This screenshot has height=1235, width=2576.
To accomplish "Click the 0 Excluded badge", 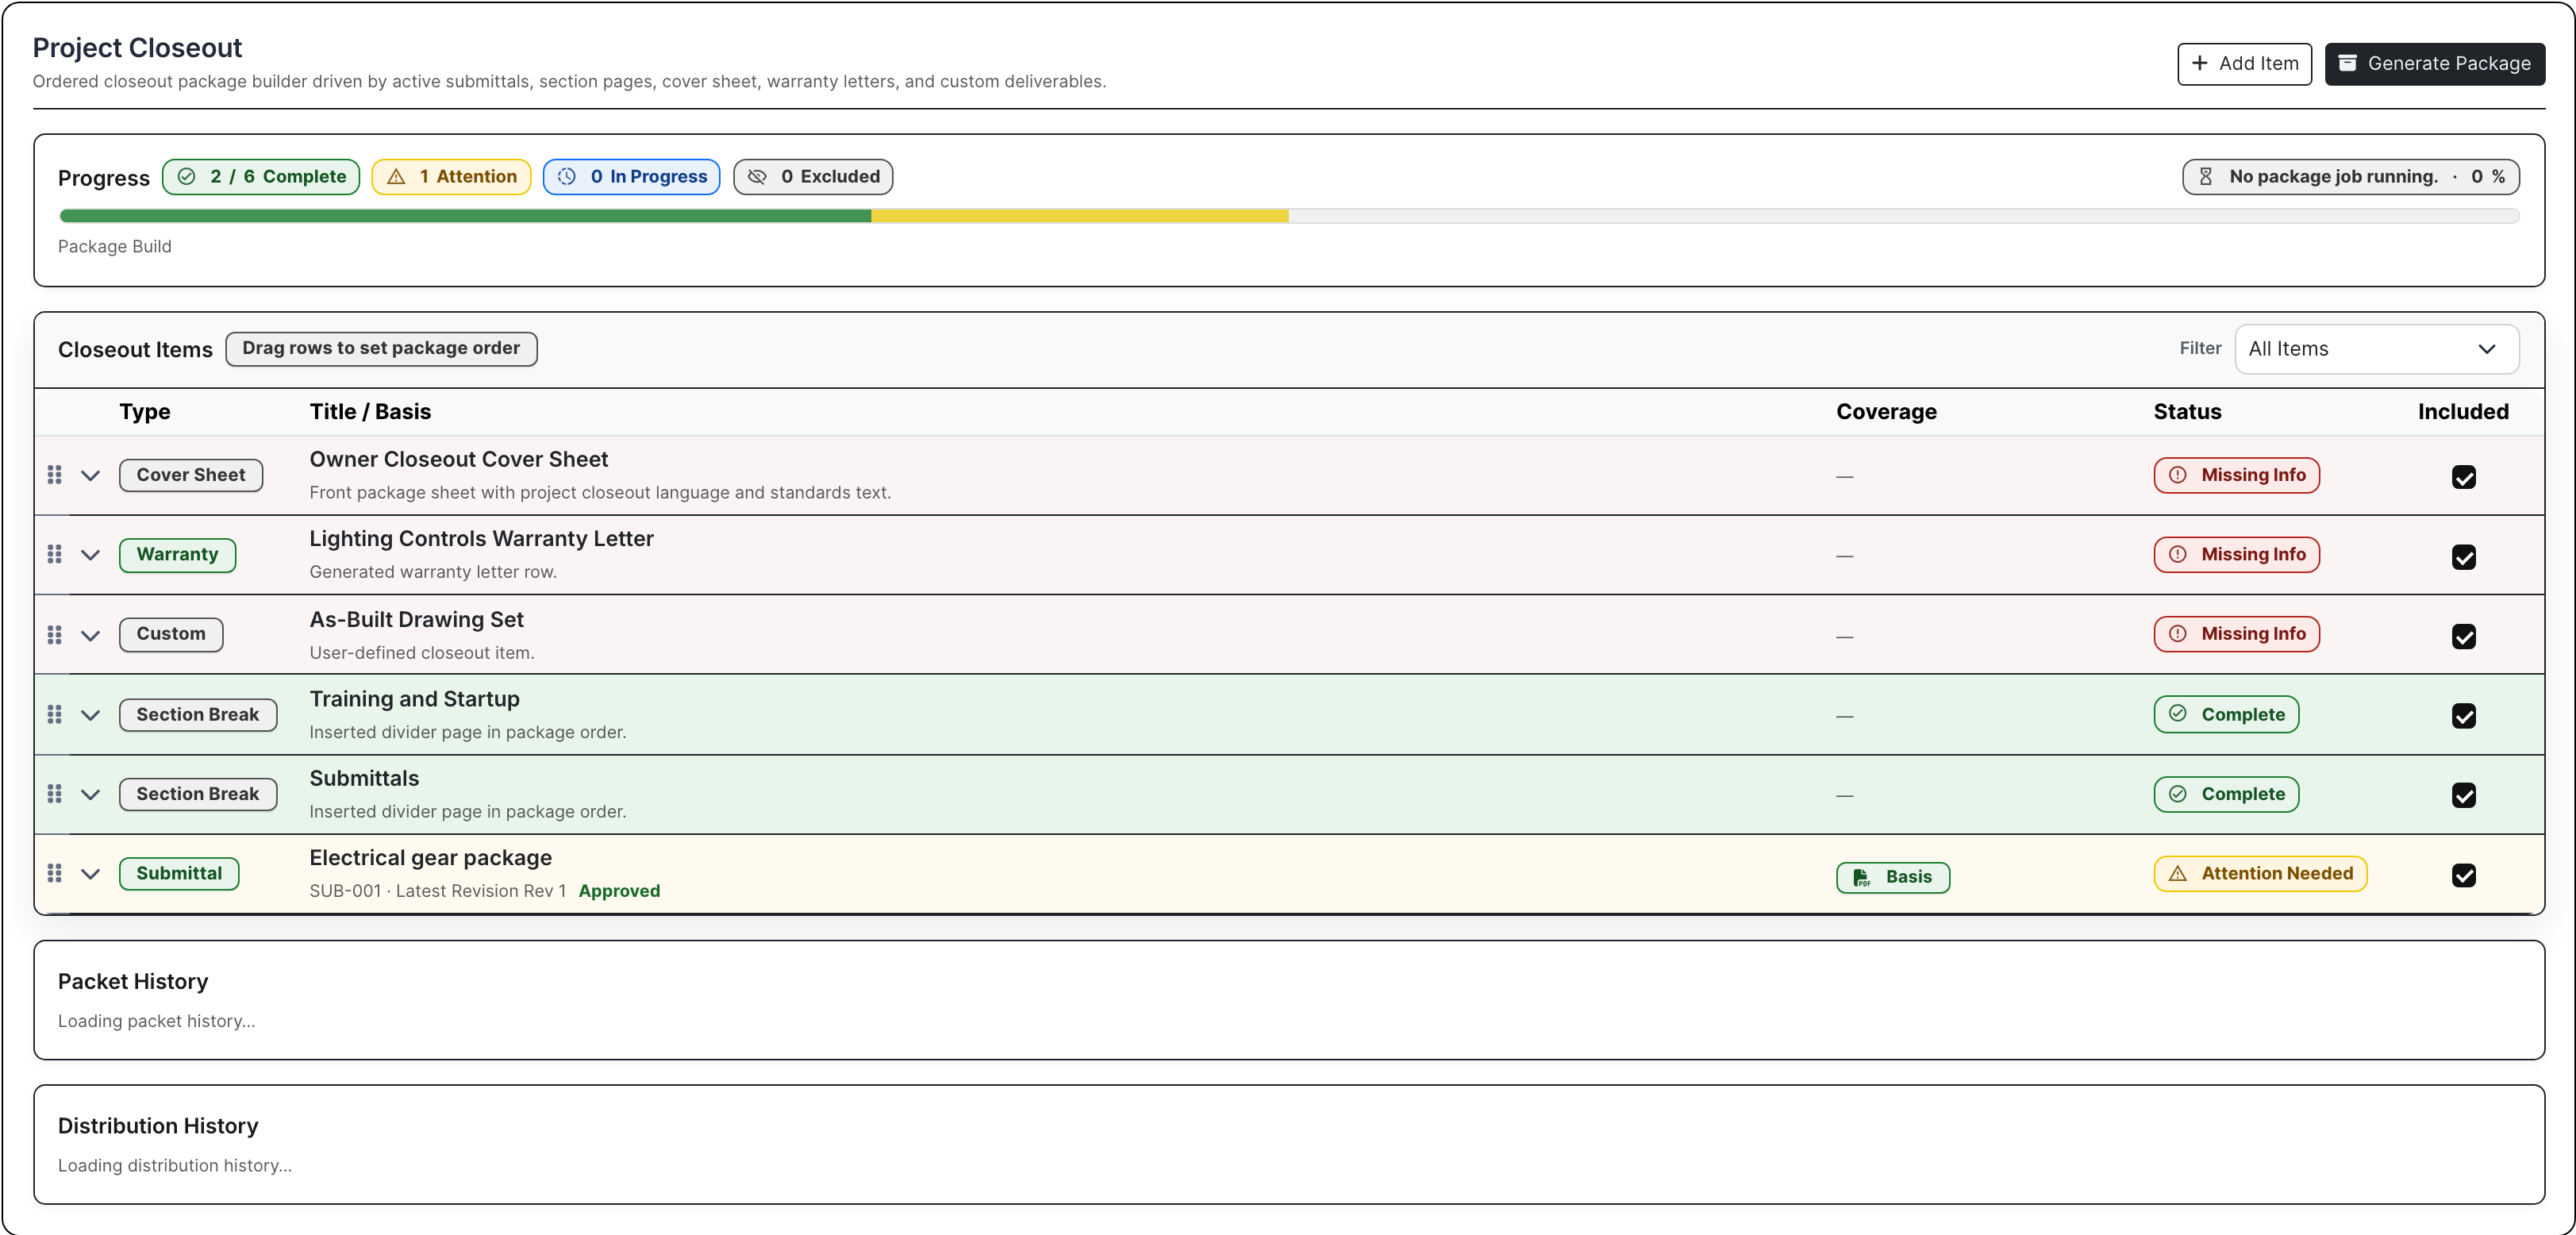I will [x=813, y=177].
